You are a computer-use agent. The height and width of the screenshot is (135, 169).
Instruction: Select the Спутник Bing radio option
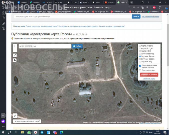click(140, 61)
